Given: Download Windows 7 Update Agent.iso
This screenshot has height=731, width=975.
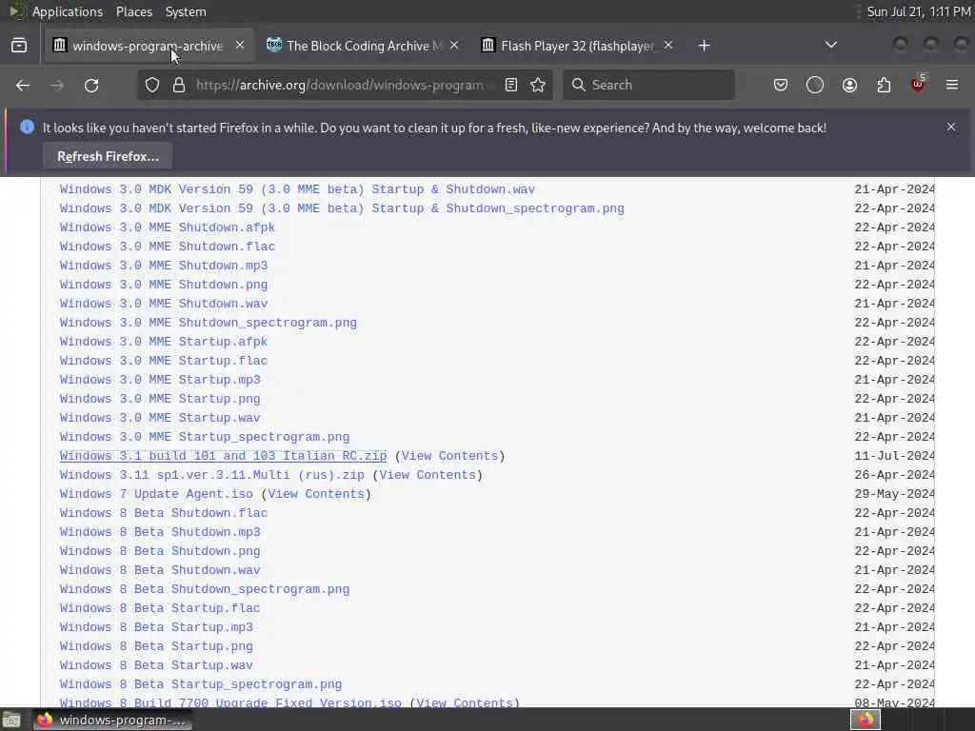Looking at the screenshot, I should pyautogui.click(x=156, y=494).
